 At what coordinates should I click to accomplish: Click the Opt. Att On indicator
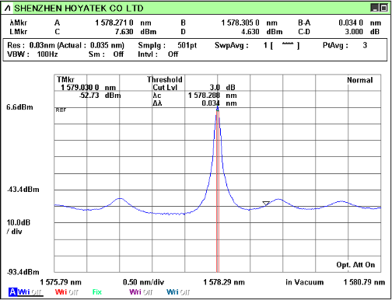click(x=355, y=265)
